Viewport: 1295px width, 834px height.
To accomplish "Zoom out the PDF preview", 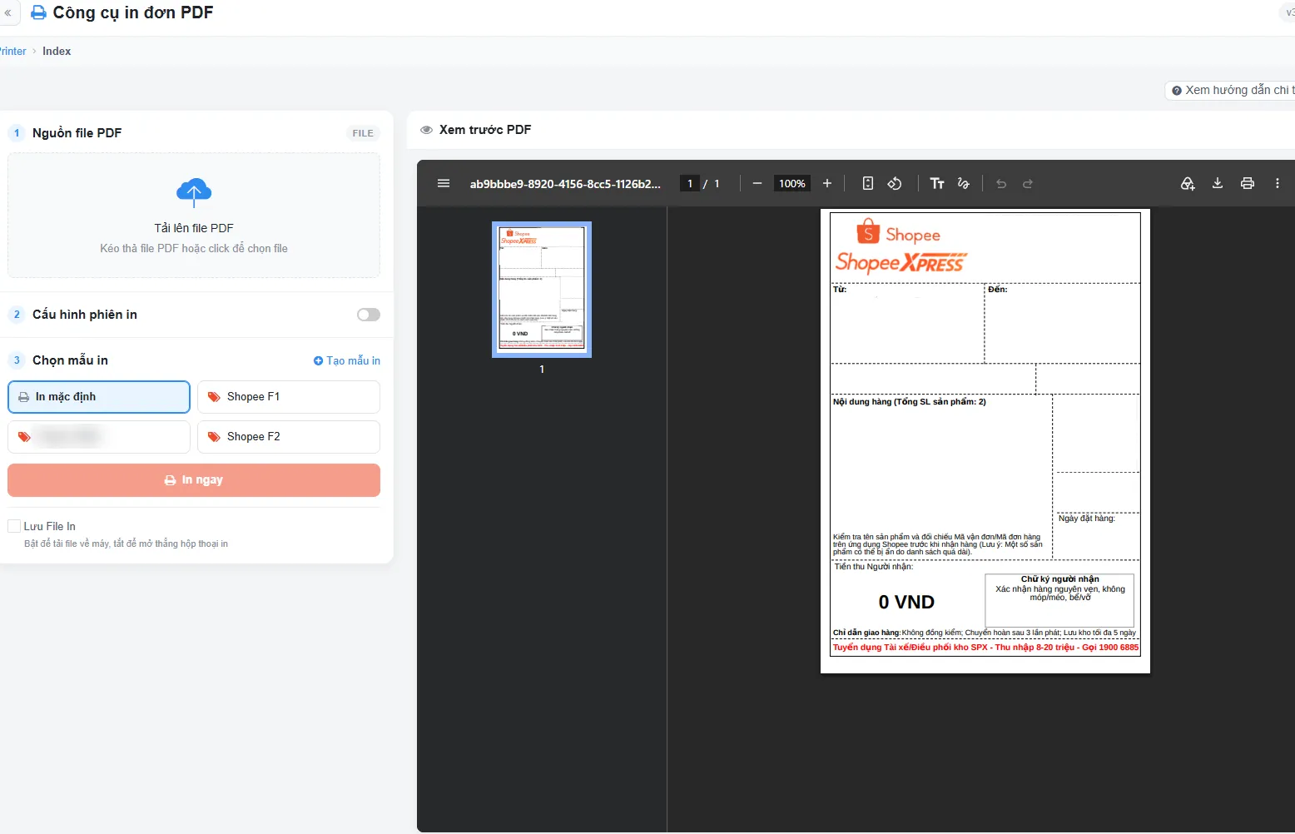I will click(x=757, y=183).
